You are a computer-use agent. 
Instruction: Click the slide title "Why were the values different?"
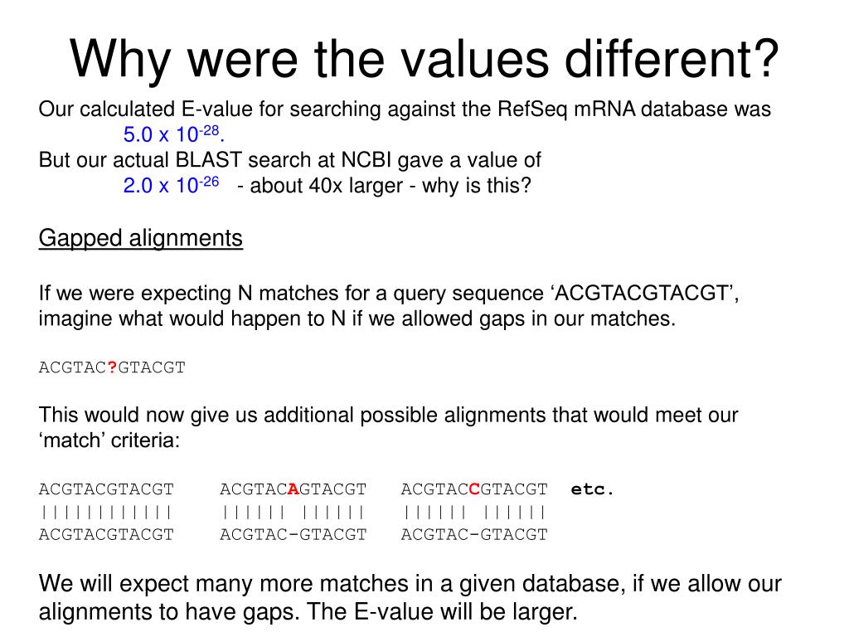424,56
